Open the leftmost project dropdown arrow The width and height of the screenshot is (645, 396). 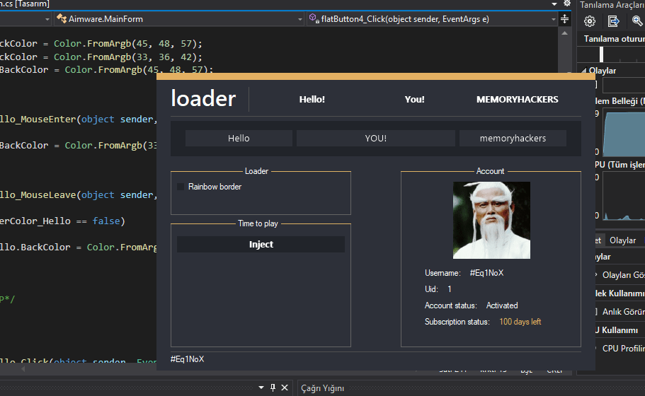47,19
